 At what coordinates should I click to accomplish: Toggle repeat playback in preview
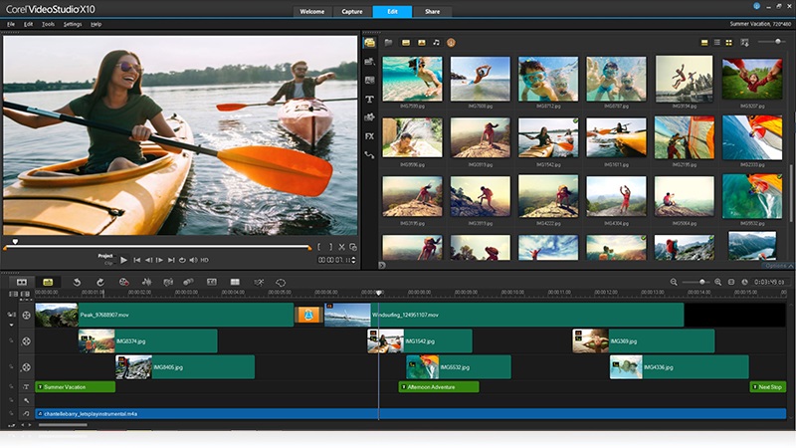point(182,260)
